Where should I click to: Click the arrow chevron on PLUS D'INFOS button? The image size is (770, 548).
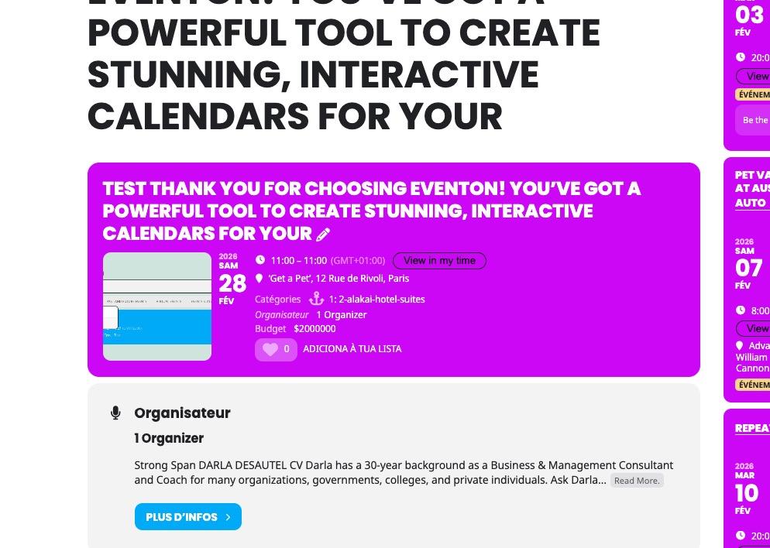tap(229, 517)
